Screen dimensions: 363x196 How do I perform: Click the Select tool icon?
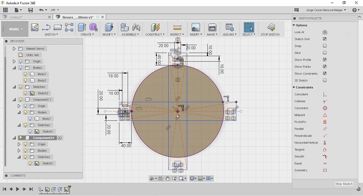[x=249, y=27]
